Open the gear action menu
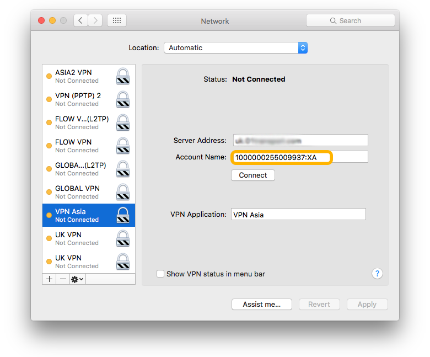 point(77,279)
